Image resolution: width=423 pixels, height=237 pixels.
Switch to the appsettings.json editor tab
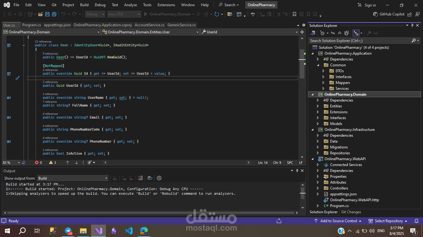click(57, 25)
